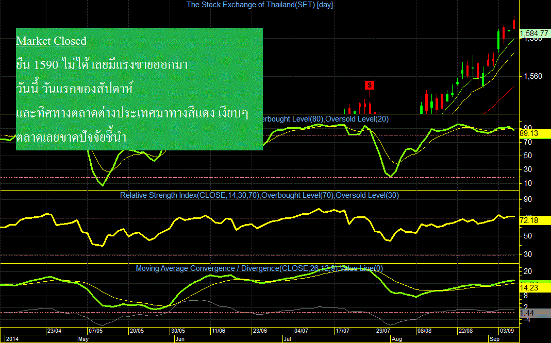Viewport: 551px width, 343px height.
Task: Click the Market Closed heading in the green note
Action: tap(52, 41)
